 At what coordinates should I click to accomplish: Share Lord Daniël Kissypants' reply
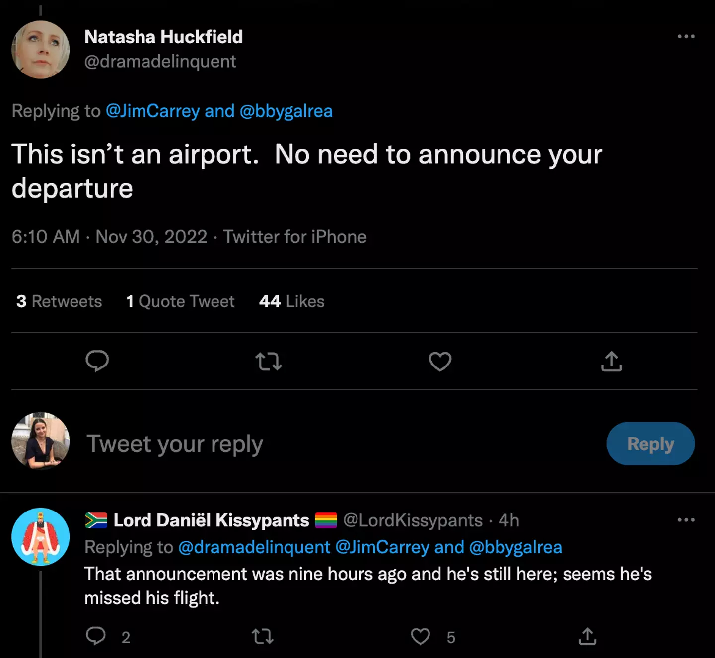click(587, 636)
